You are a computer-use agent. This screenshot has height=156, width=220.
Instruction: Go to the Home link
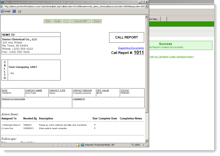[189, 57]
